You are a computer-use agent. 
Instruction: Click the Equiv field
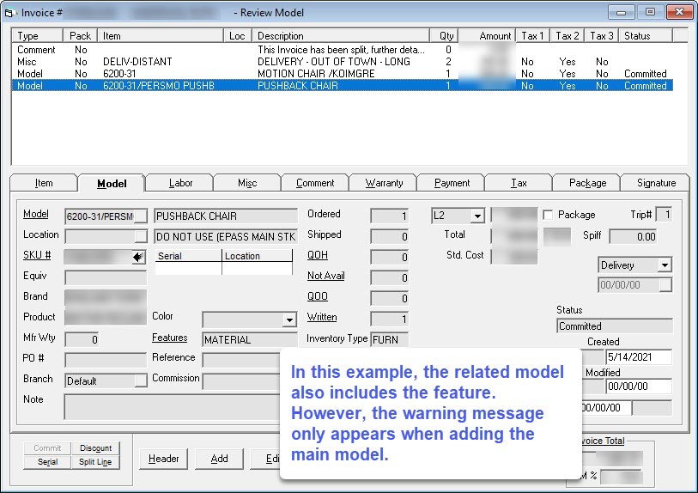coord(106,277)
